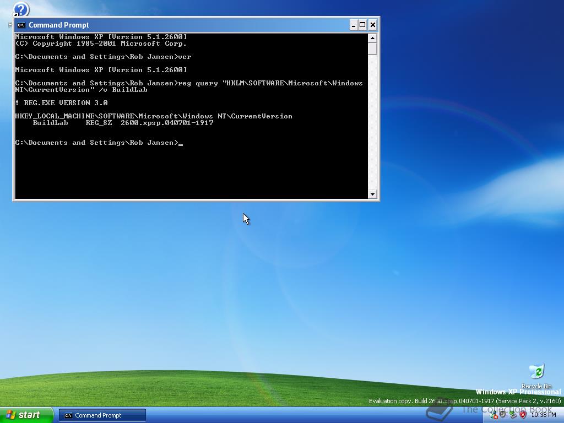Click the blue question mark desktop shortcut
This screenshot has width=564, height=423.
(x=21, y=10)
